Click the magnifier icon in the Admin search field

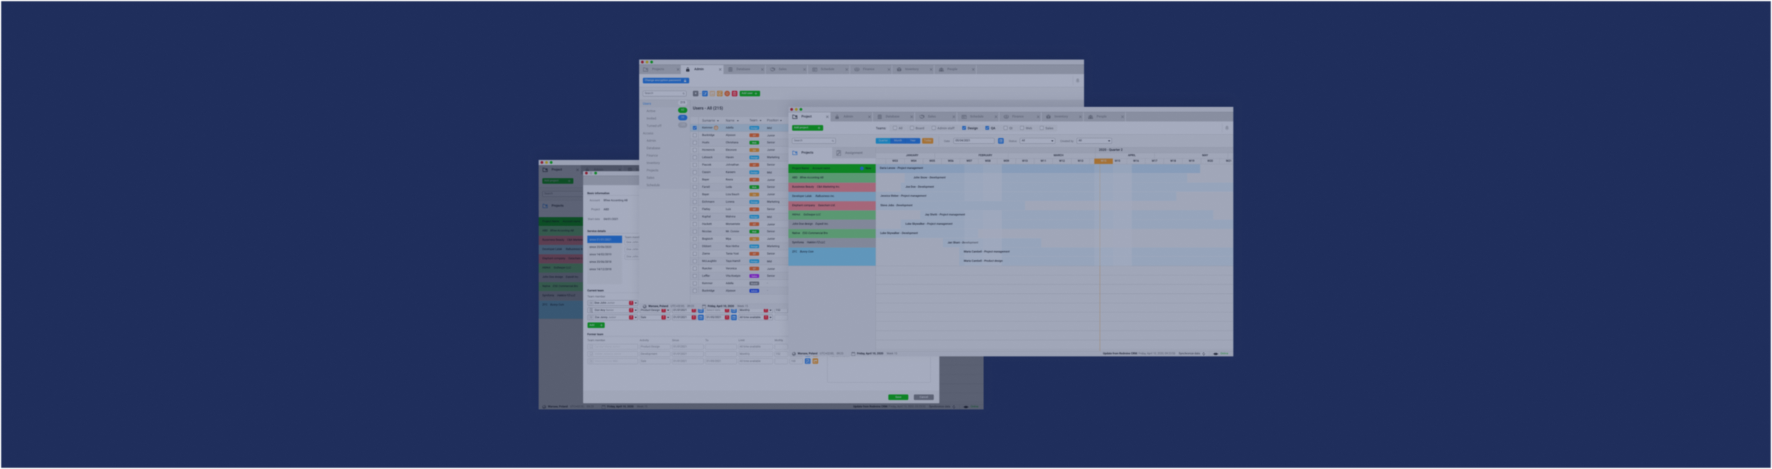(x=684, y=94)
